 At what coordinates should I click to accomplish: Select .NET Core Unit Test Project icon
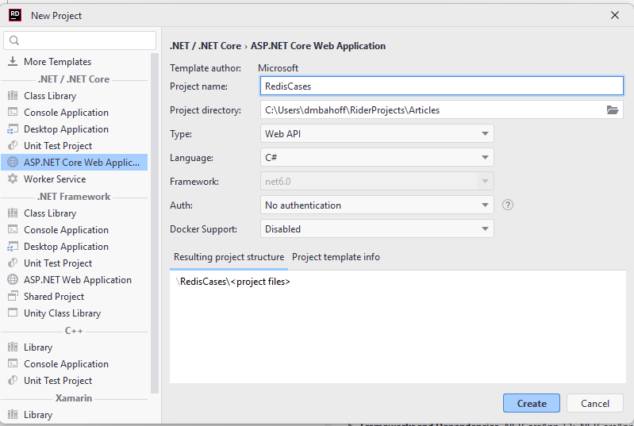click(13, 145)
